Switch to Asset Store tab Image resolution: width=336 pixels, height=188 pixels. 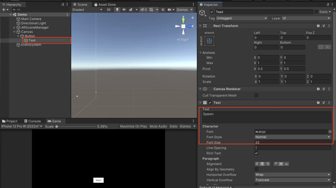click(x=105, y=4)
